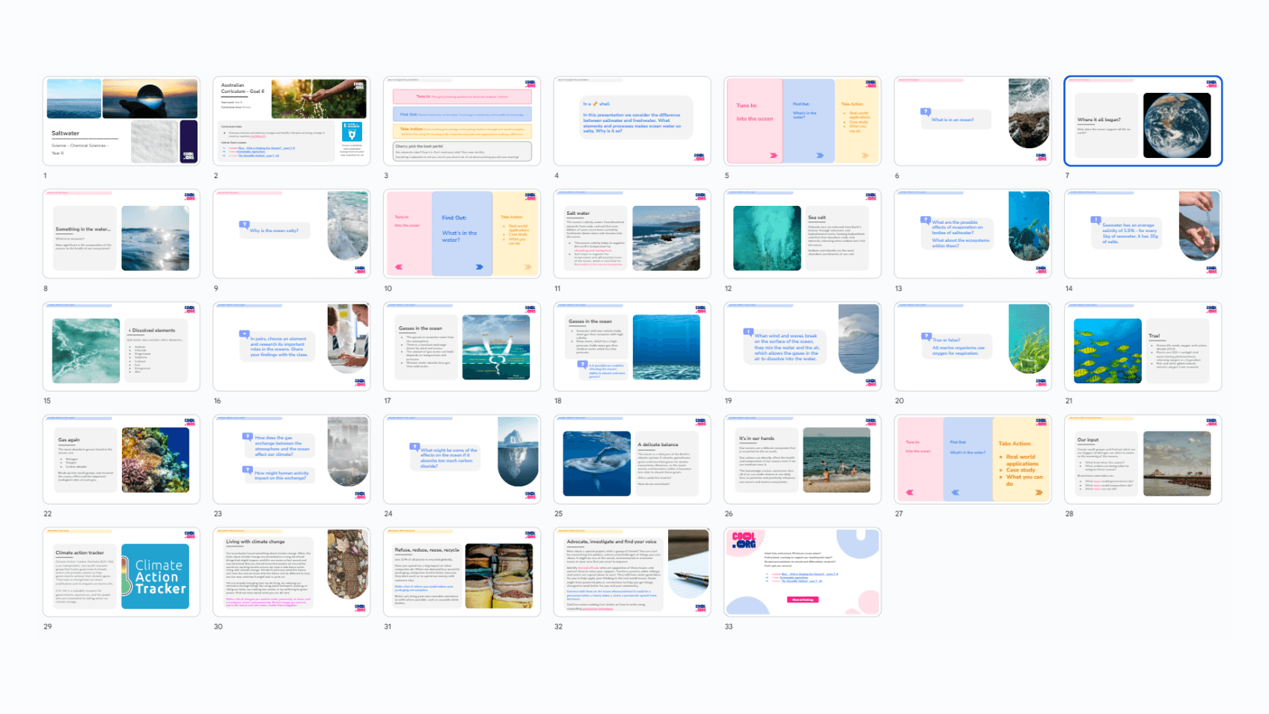Click the Cool.org logo on slide 33

744,540
